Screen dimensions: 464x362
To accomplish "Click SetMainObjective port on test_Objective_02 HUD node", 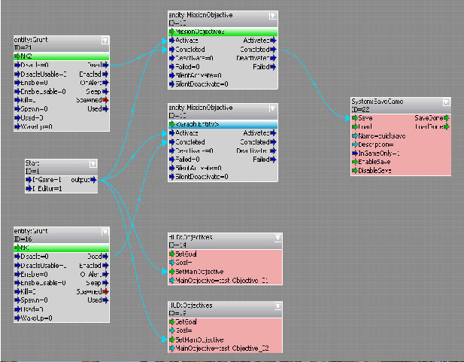I will point(172,339).
